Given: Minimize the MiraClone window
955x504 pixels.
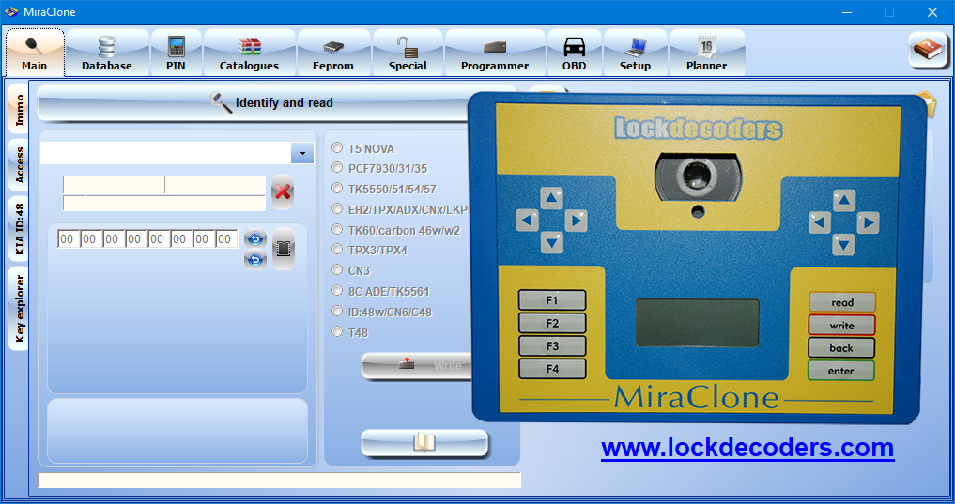Looking at the screenshot, I should 847,12.
